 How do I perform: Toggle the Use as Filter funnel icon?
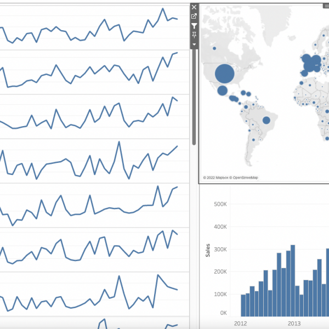194,26
